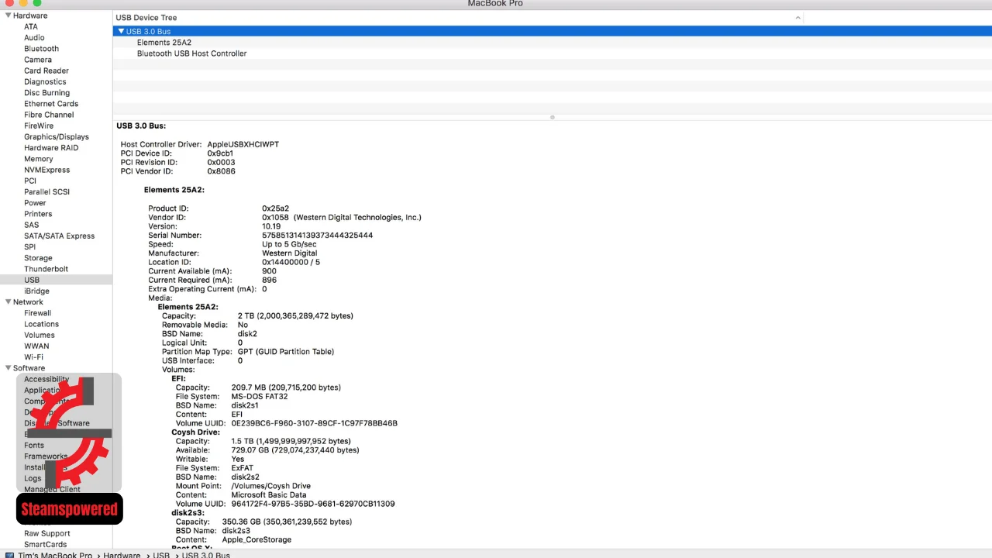992x558 pixels.
Task: Select Bluetooth USB Host Controller row
Action: coord(191,53)
